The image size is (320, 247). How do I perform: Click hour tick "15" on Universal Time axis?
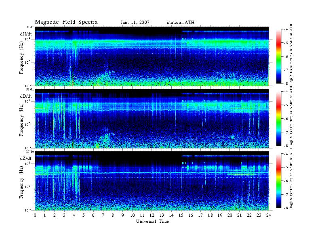[181, 216]
